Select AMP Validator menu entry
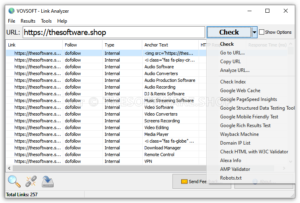Image resolution: width=300 pixels, height=203 pixels. pos(235,169)
